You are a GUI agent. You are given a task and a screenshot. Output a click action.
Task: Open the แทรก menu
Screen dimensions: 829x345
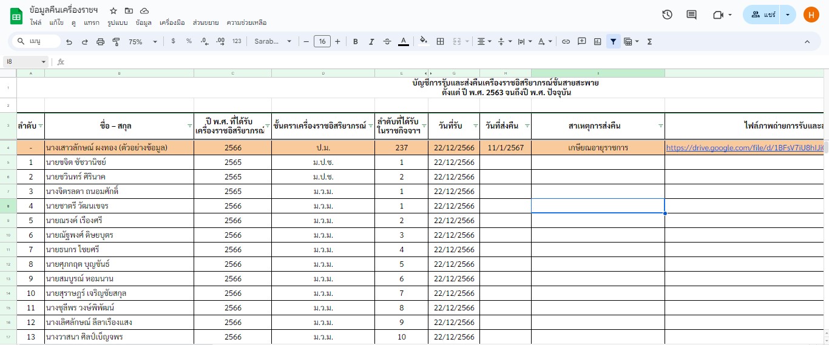pyautogui.click(x=92, y=23)
